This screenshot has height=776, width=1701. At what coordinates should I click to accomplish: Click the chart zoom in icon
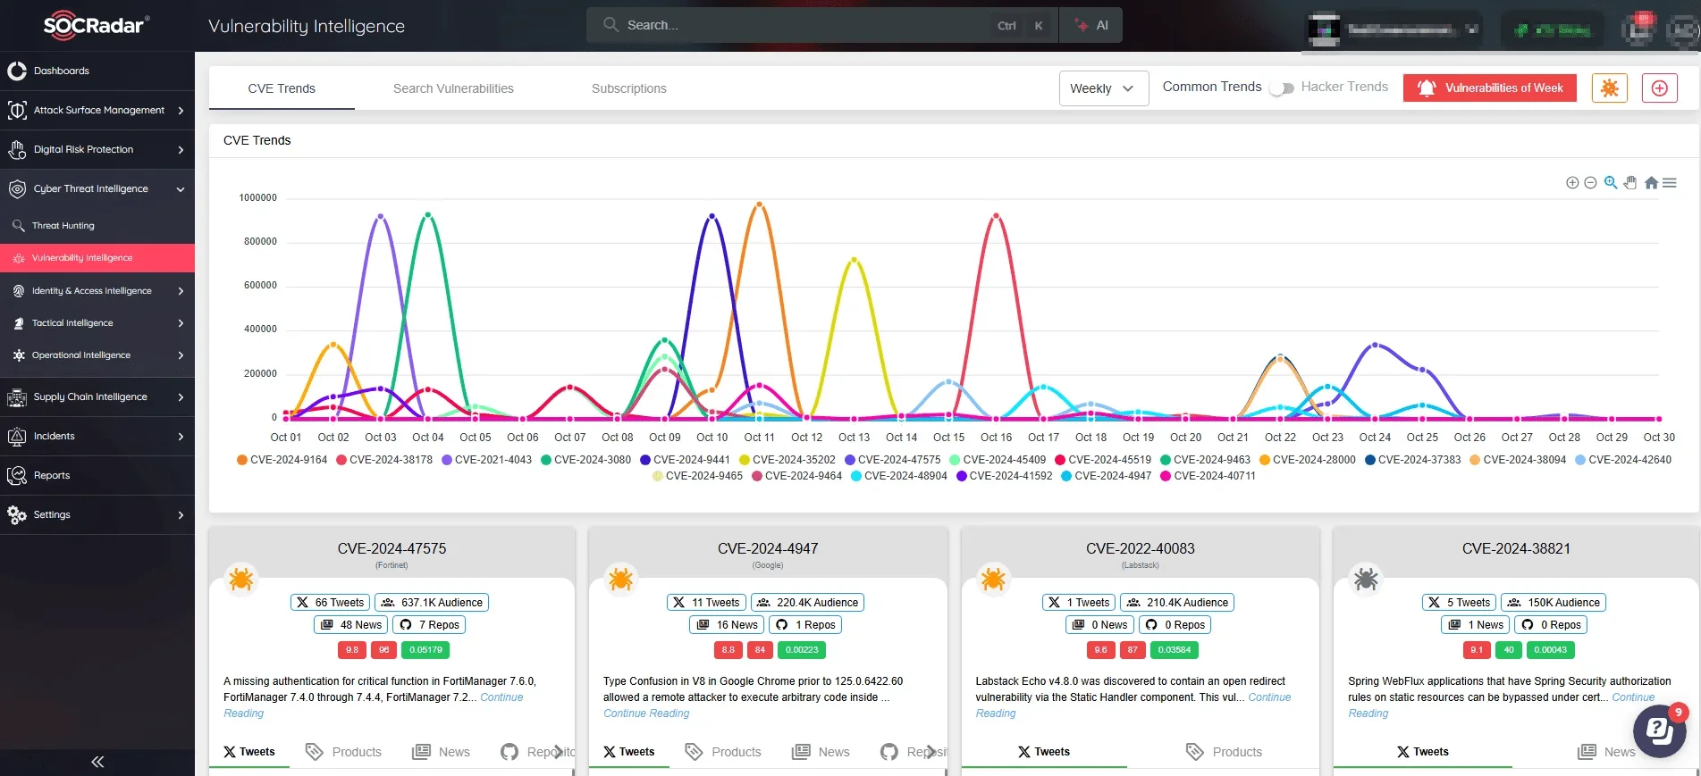point(1572,183)
